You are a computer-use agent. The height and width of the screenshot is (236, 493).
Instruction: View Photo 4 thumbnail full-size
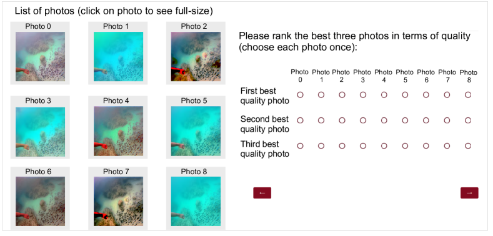click(118, 131)
